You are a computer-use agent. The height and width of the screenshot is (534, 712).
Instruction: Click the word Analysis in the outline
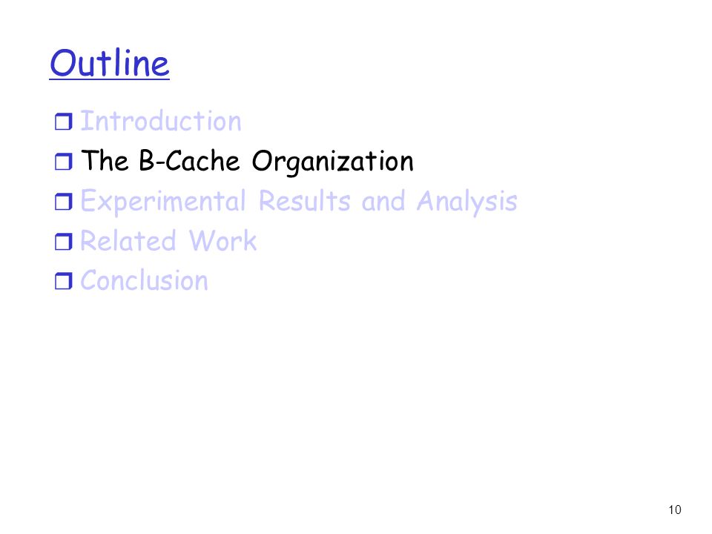pos(467,202)
